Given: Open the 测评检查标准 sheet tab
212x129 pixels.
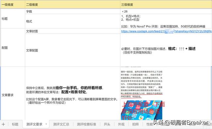Looking at the screenshot, I should pyautogui.click(x=86, y=124).
